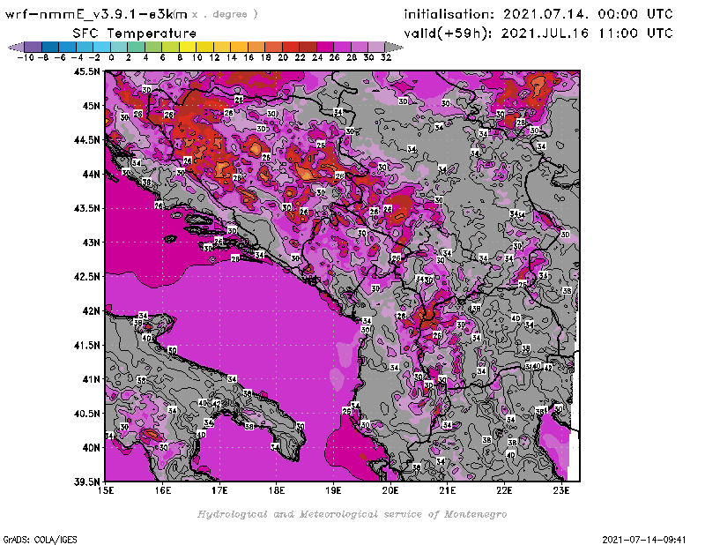Click the legend value '20'
This screenshot has width=705, height=545.
(283, 57)
